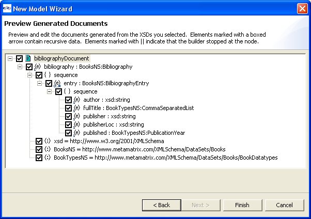
Task: Collapse the entry element node
Action: (39, 83)
